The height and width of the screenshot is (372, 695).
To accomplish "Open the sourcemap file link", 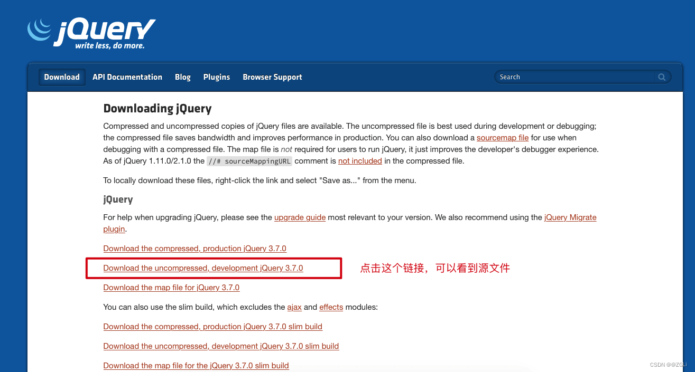I will 503,138.
